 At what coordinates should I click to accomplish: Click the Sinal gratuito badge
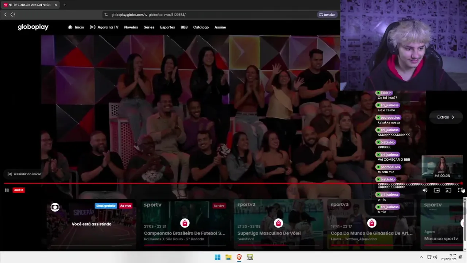coord(106,206)
